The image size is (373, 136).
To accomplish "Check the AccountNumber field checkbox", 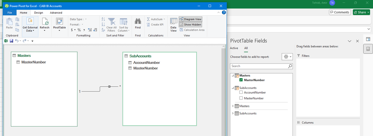I will (x=241, y=93).
